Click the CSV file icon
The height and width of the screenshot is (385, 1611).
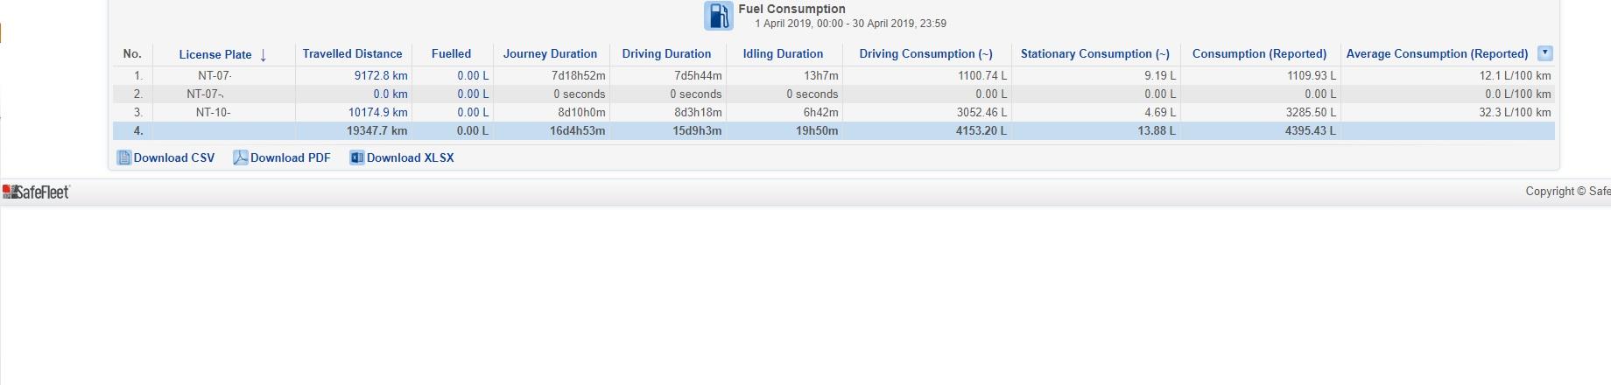(x=123, y=157)
